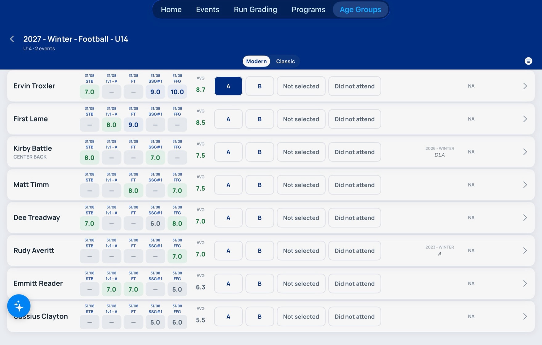Click Cassius Clayton's SSG#1 score 5.0

tap(155, 323)
